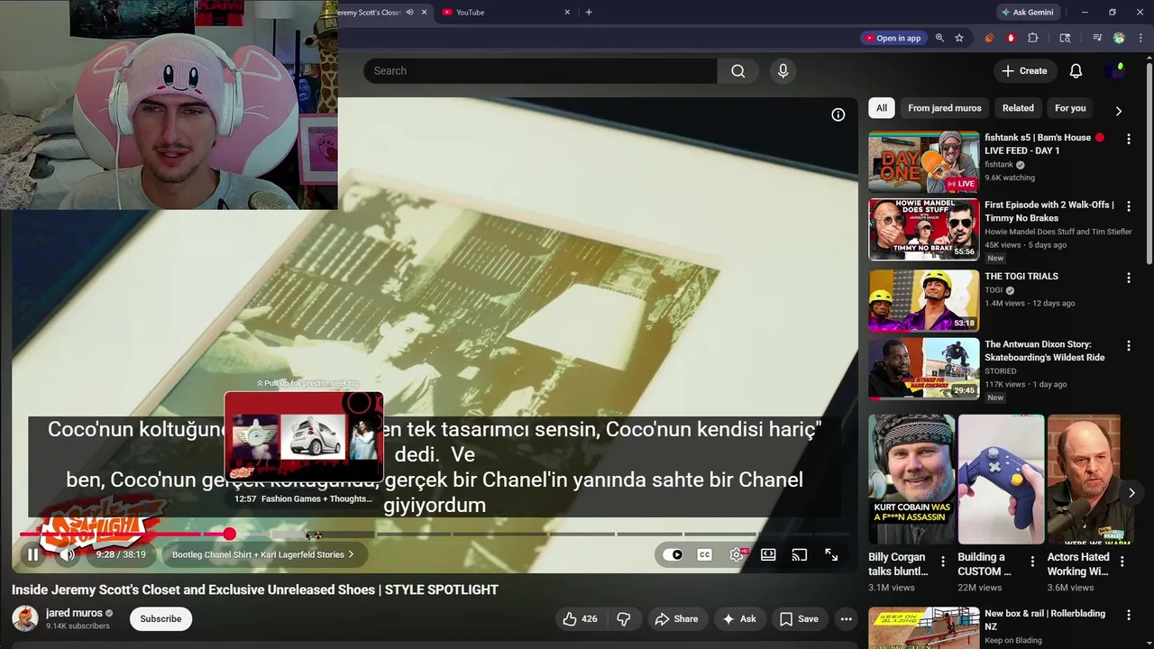
Task: Open more actions ellipsis below the video
Action: [x=846, y=618]
